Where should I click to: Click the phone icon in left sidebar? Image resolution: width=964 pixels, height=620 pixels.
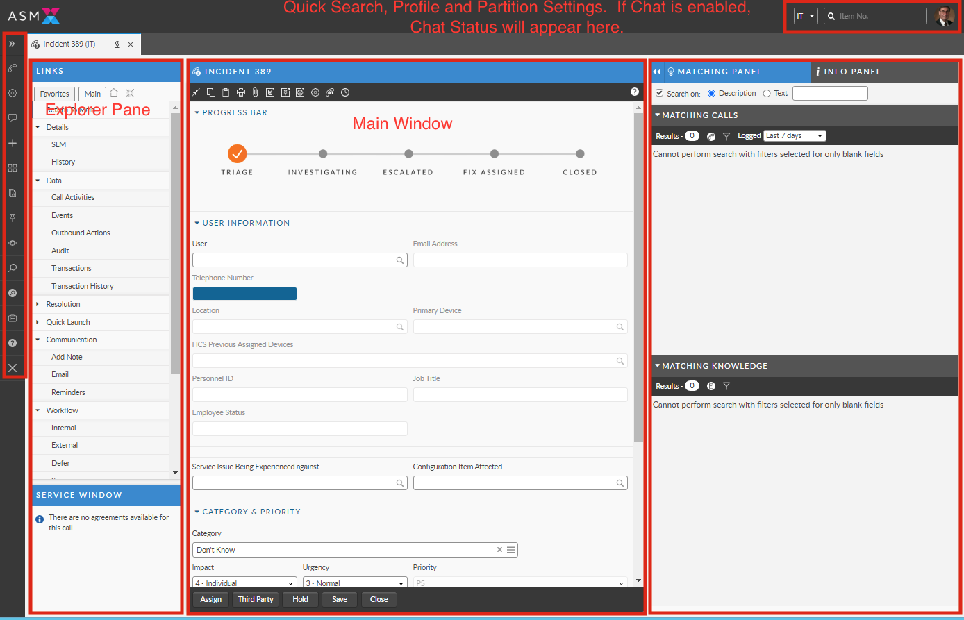coord(13,68)
